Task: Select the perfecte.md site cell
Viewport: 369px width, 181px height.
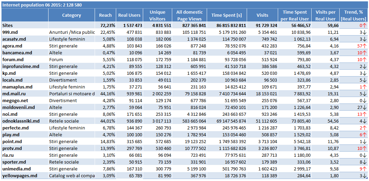Action: click(x=25, y=128)
